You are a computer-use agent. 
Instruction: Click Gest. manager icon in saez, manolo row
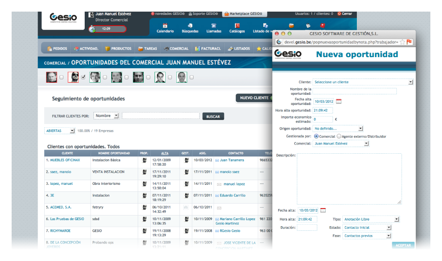pos(186,172)
